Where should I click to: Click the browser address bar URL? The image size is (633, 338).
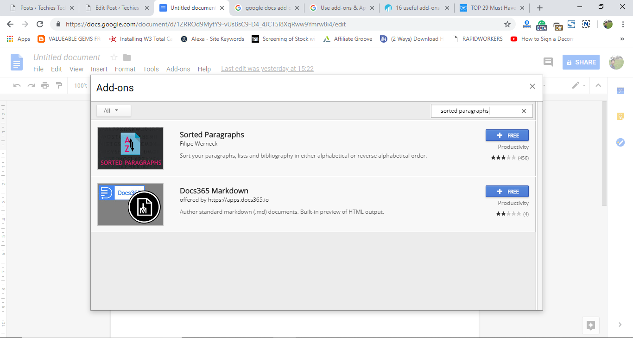tap(205, 24)
